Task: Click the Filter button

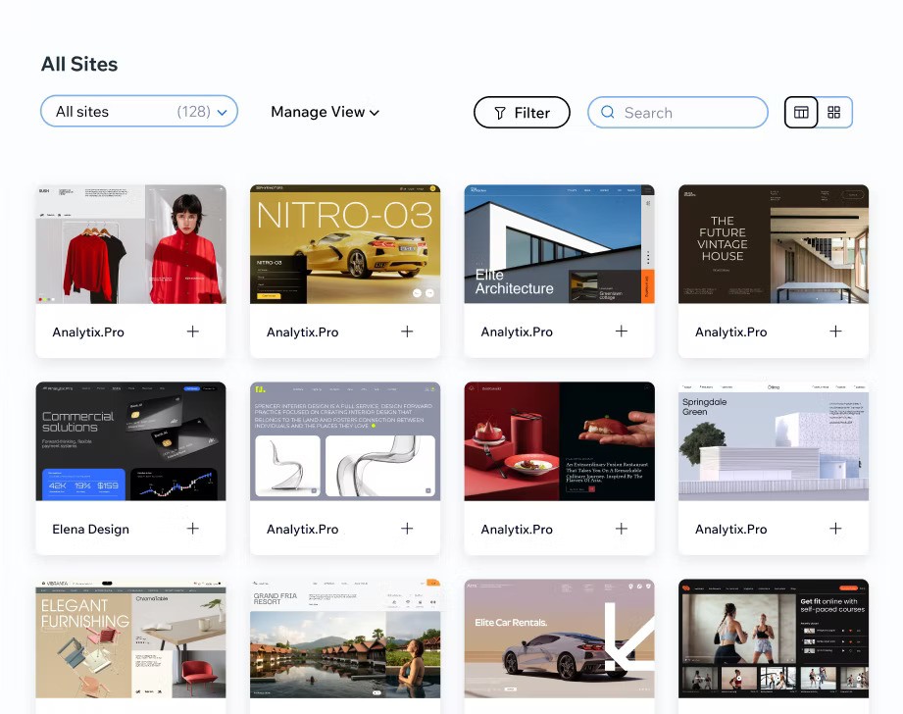Action: pyautogui.click(x=522, y=113)
